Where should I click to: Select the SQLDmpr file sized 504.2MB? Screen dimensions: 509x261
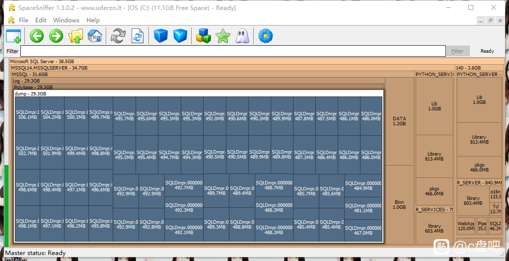52,115
